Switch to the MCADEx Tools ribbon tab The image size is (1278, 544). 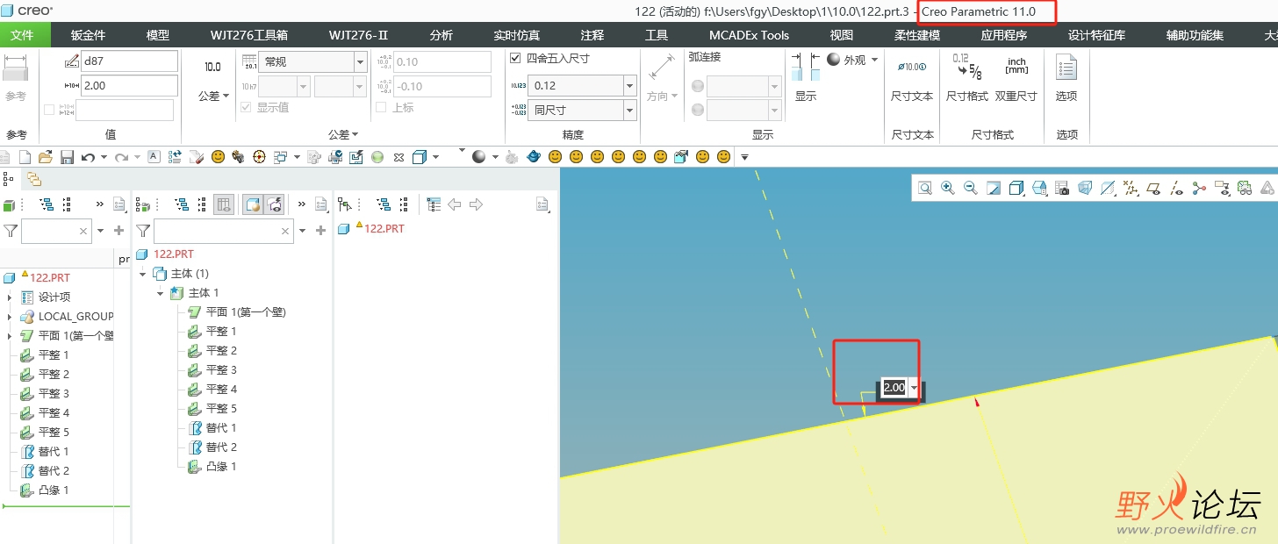pyautogui.click(x=749, y=35)
